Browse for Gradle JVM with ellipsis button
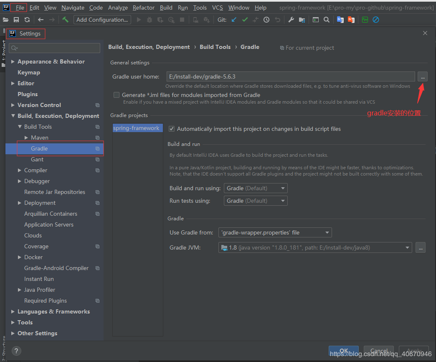This screenshot has width=436, height=362. click(421, 247)
